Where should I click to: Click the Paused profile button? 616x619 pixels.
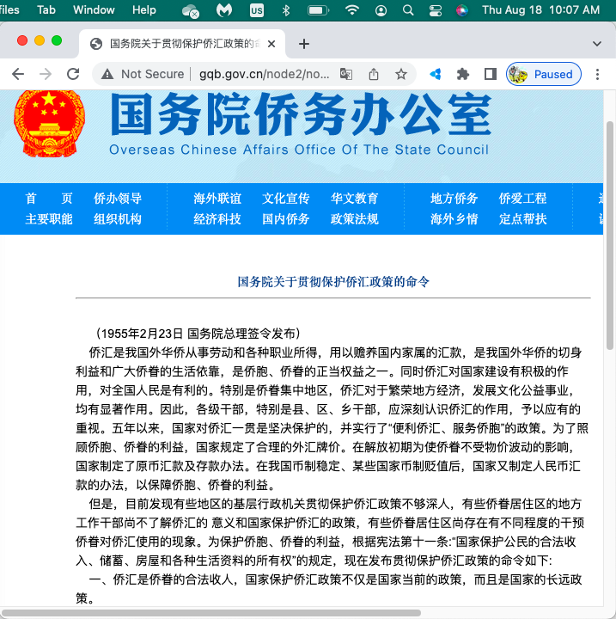(x=544, y=75)
